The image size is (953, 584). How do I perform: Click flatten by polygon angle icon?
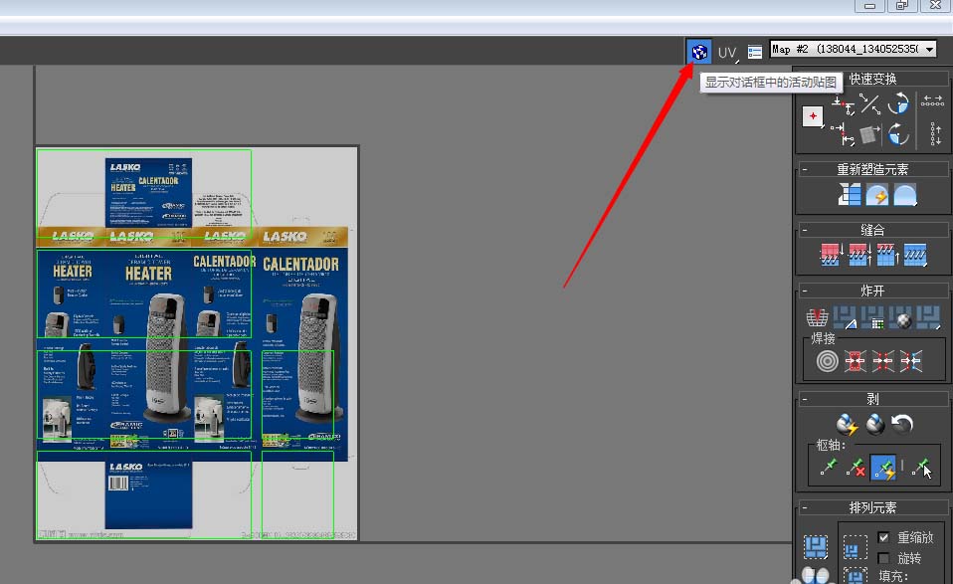(x=845, y=317)
